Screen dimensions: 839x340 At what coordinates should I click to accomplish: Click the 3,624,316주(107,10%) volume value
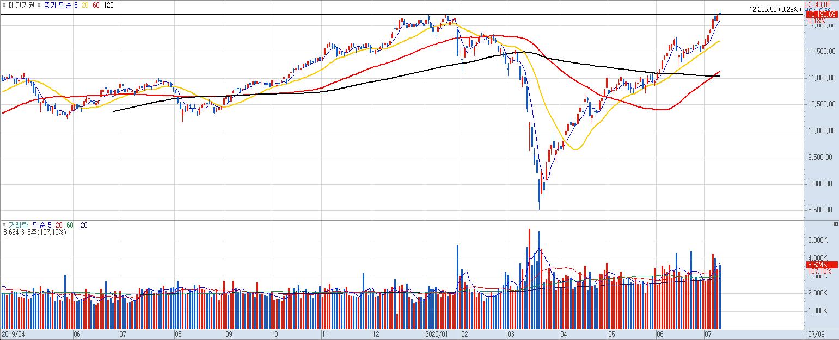34,232
